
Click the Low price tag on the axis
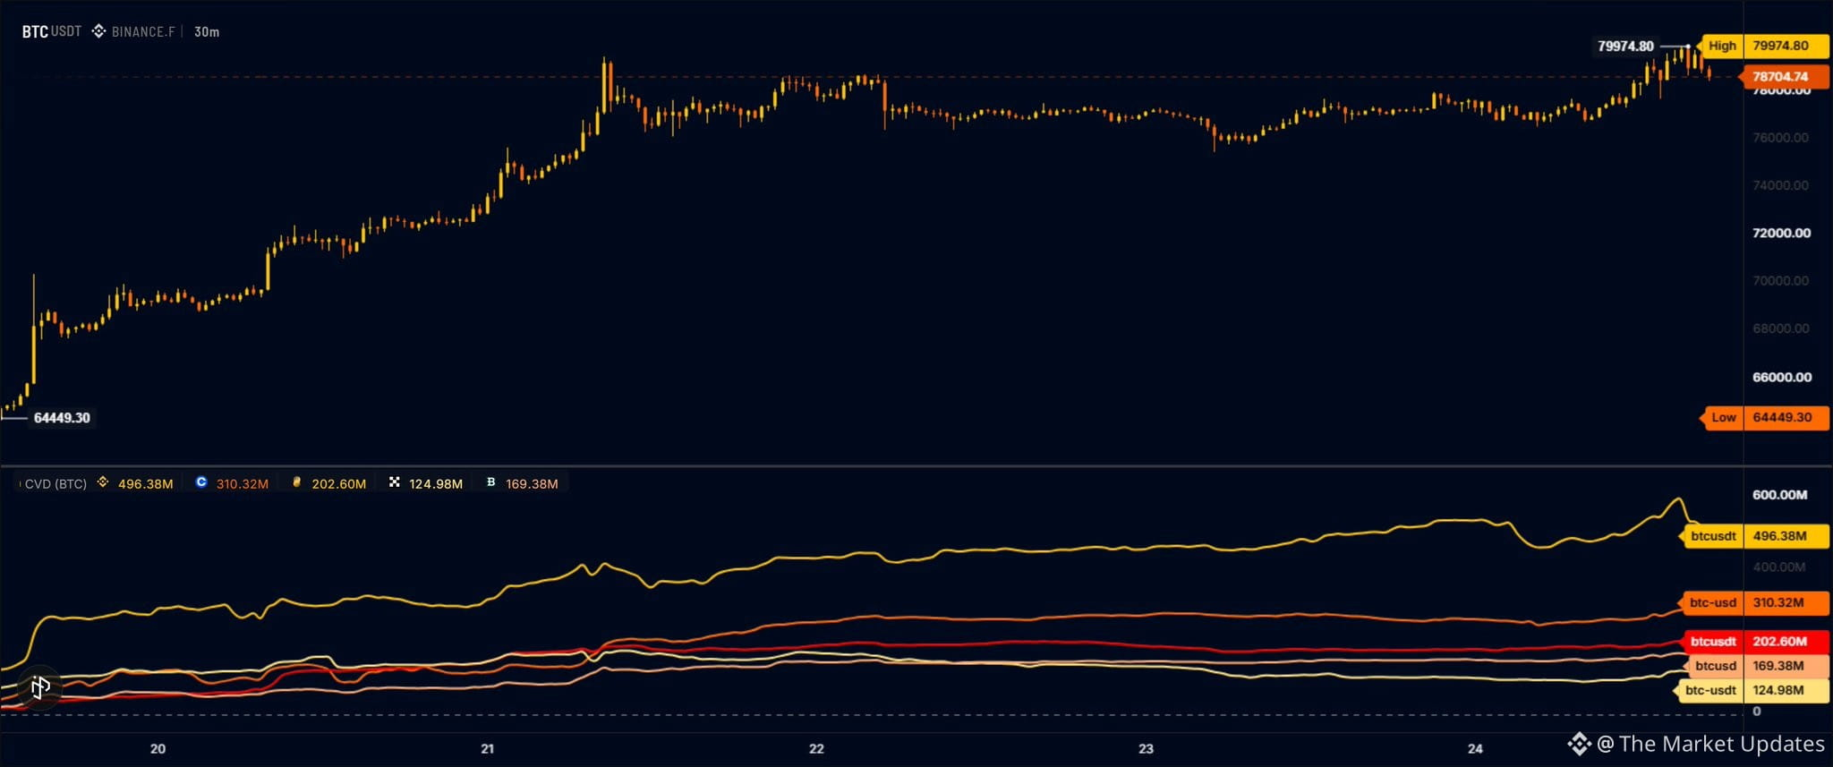point(1765,417)
